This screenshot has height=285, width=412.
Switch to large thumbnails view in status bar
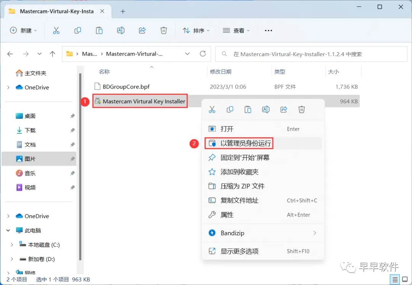(405, 279)
